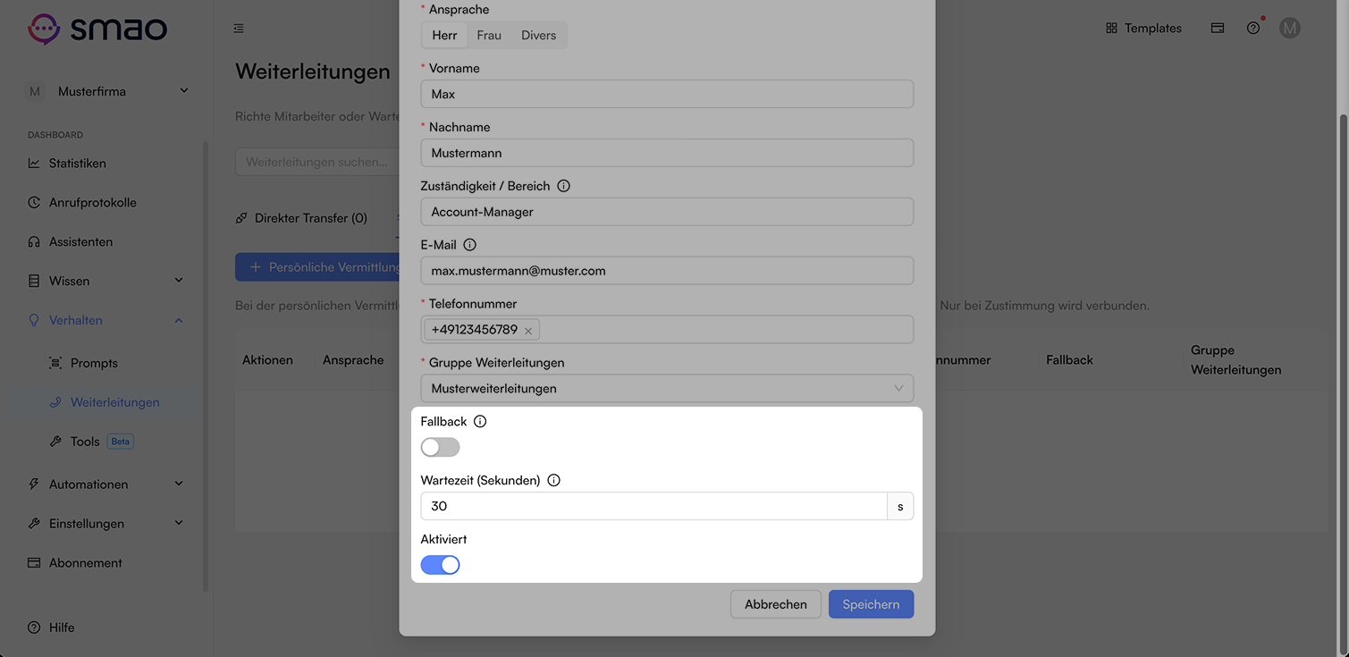Click the E-Mail field with max.mustermann@muster.com
This screenshot has height=657, width=1349.
point(667,271)
